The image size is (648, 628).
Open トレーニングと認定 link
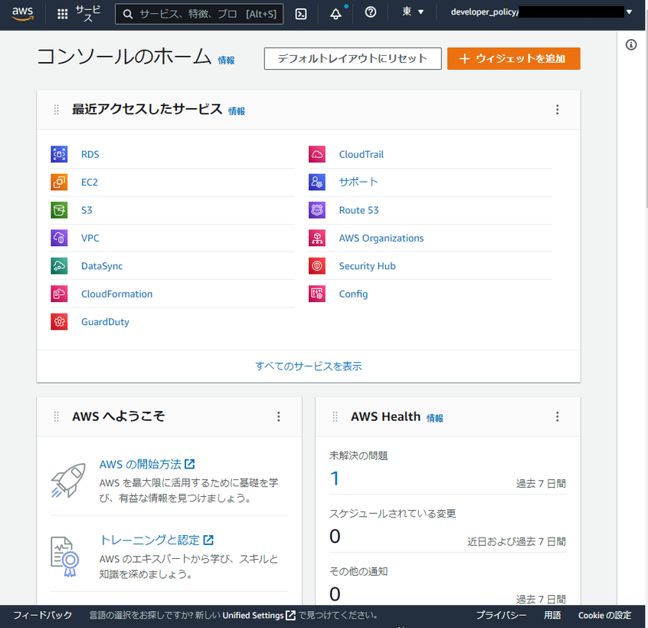(x=156, y=540)
